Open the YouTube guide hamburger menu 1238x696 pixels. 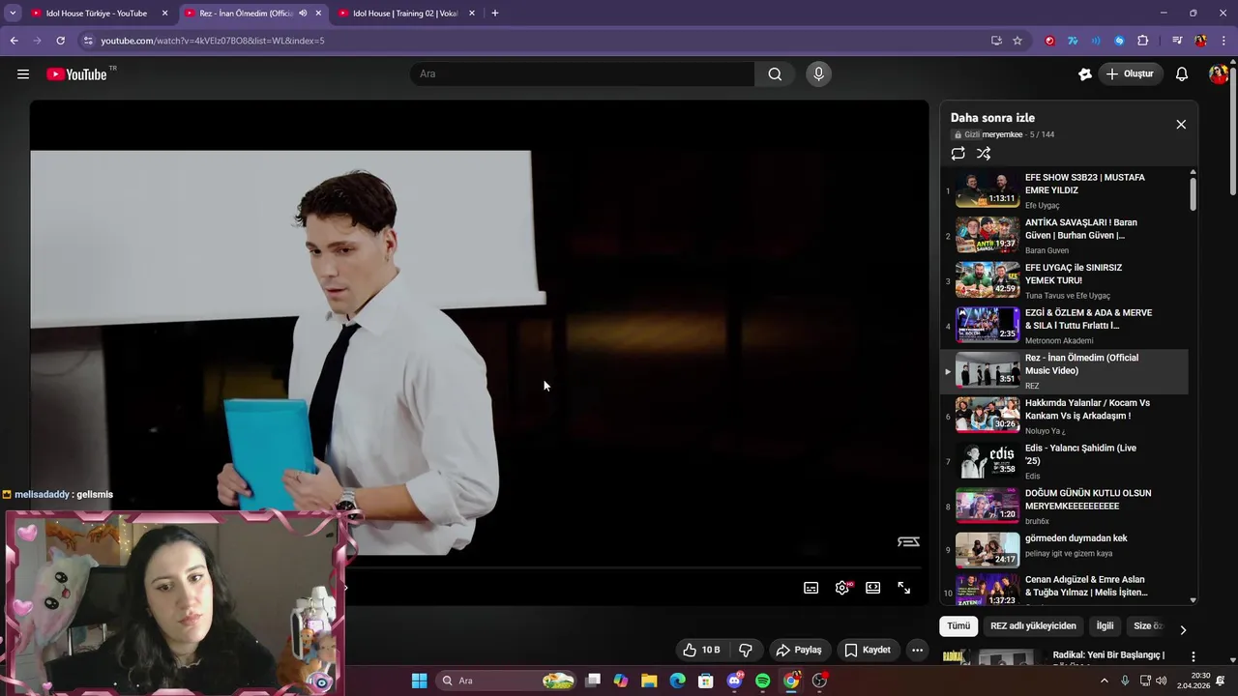(23, 74)
